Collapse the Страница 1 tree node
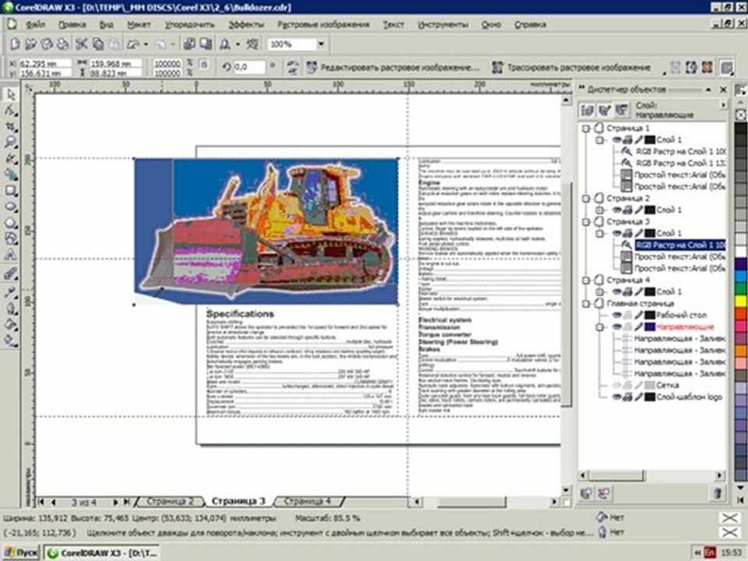Screen dimensions: 748x561 586,129
